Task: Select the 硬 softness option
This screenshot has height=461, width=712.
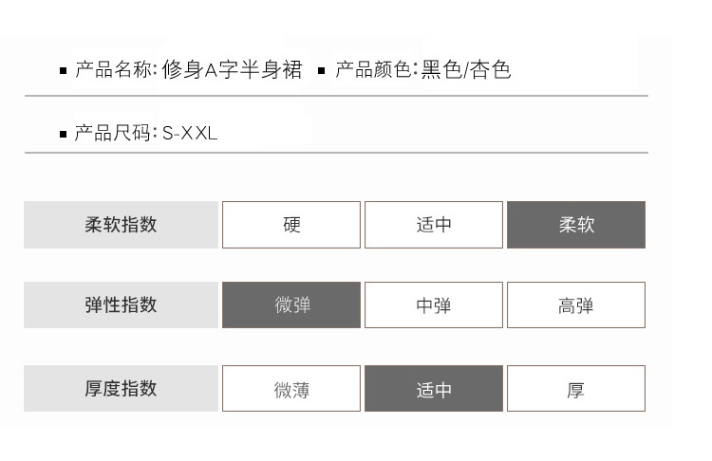Action: 291,225
